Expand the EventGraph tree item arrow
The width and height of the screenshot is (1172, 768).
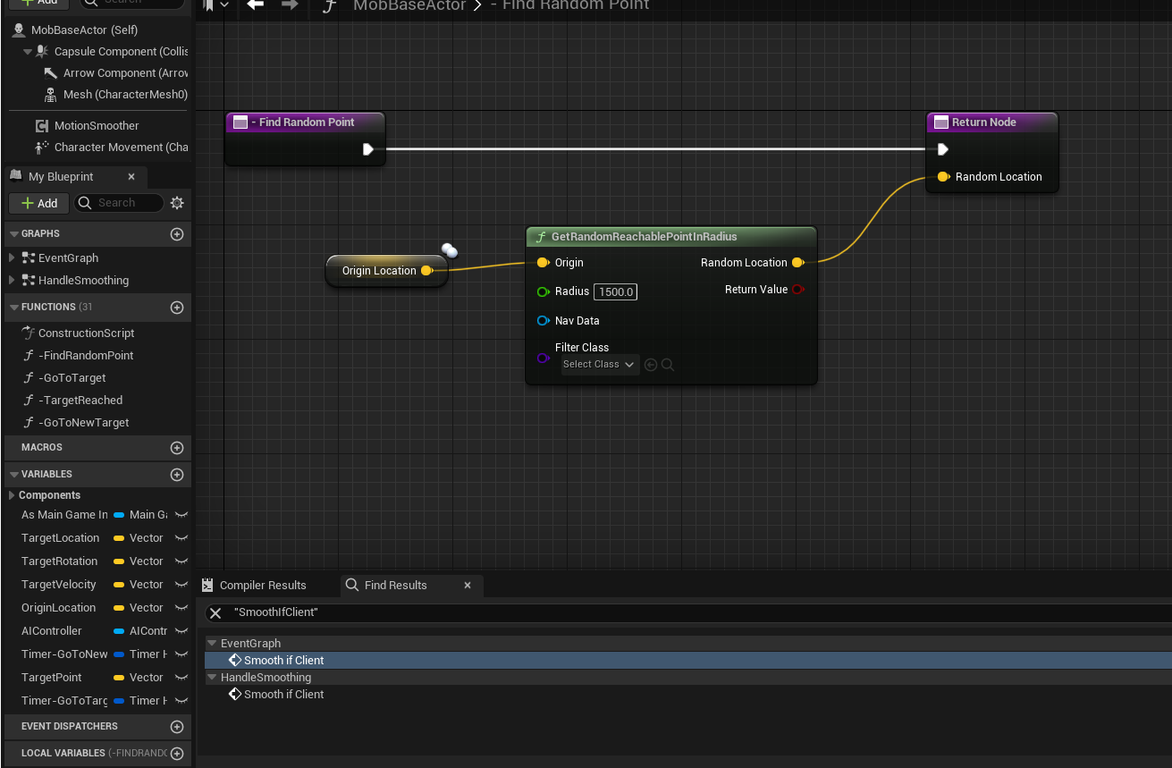click(12, 257)
